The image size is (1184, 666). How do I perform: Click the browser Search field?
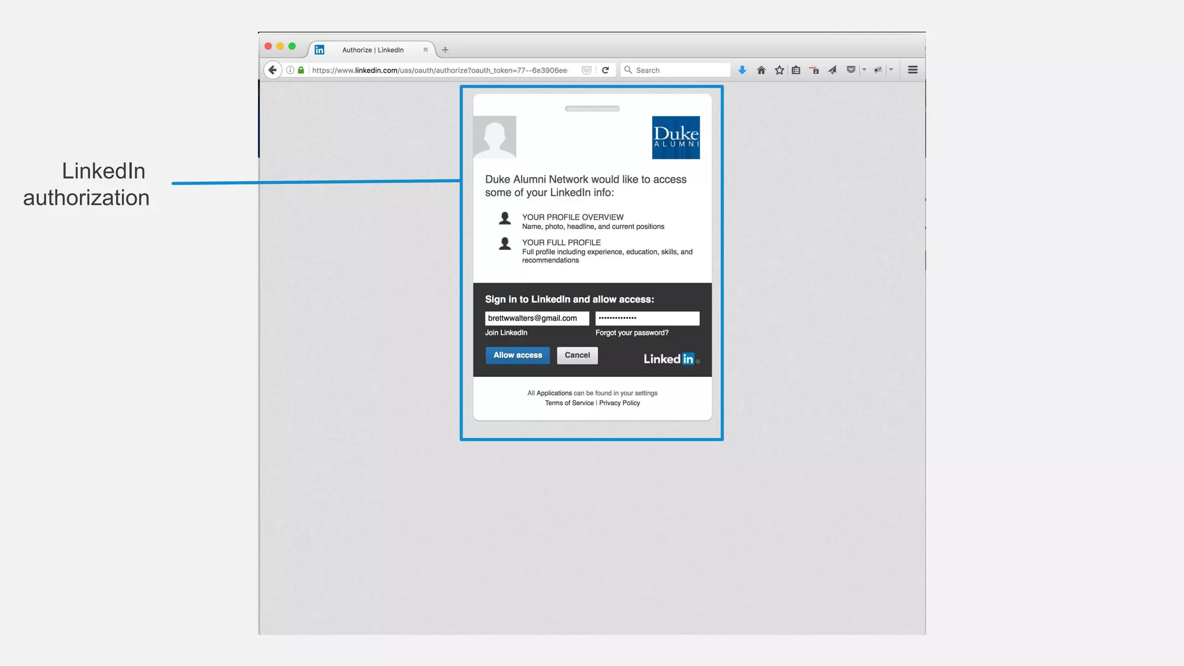[x=675, y=70]
